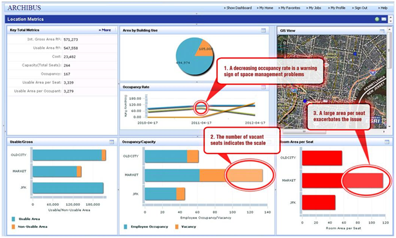Maximize the Usable/Gross chart panel
The image size is (396, 238).
tap(111, 142)
